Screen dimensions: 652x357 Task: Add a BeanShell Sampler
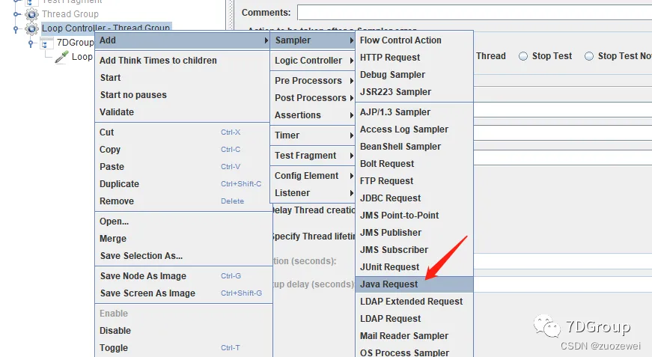(x=415, y=147)
